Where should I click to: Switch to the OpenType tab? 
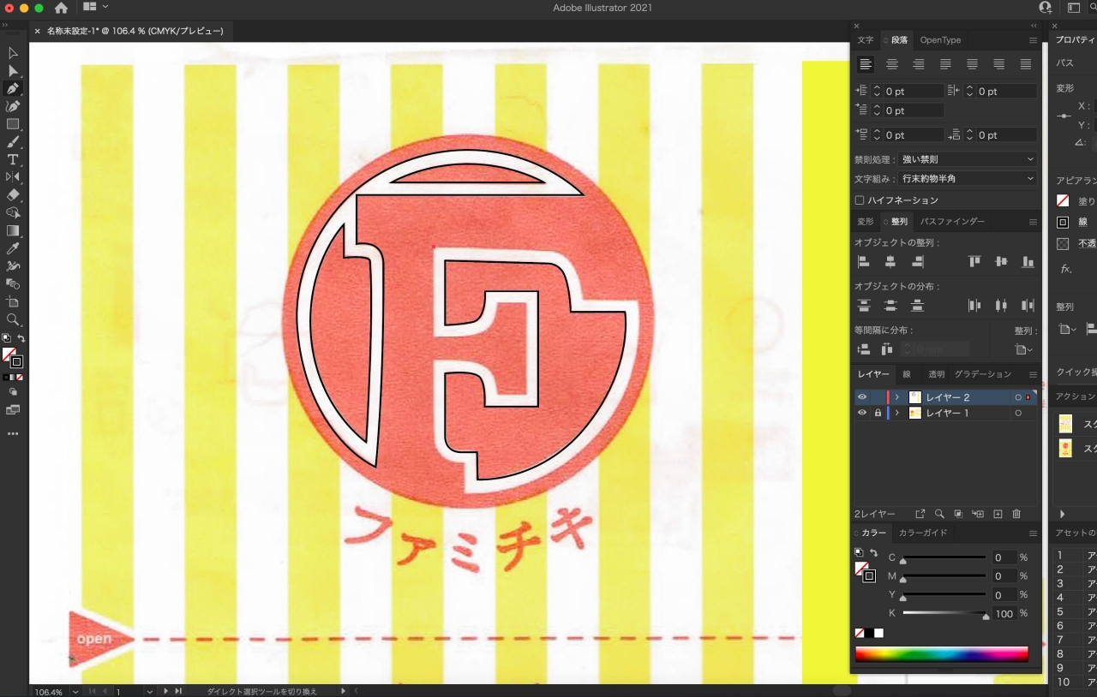click(940, 40)
